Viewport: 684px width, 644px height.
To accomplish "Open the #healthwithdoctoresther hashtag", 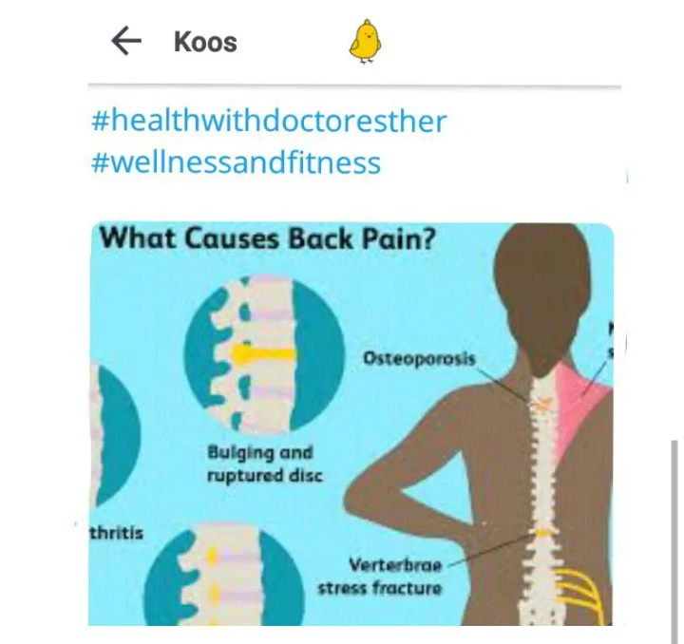I will [x=269, y=121].
